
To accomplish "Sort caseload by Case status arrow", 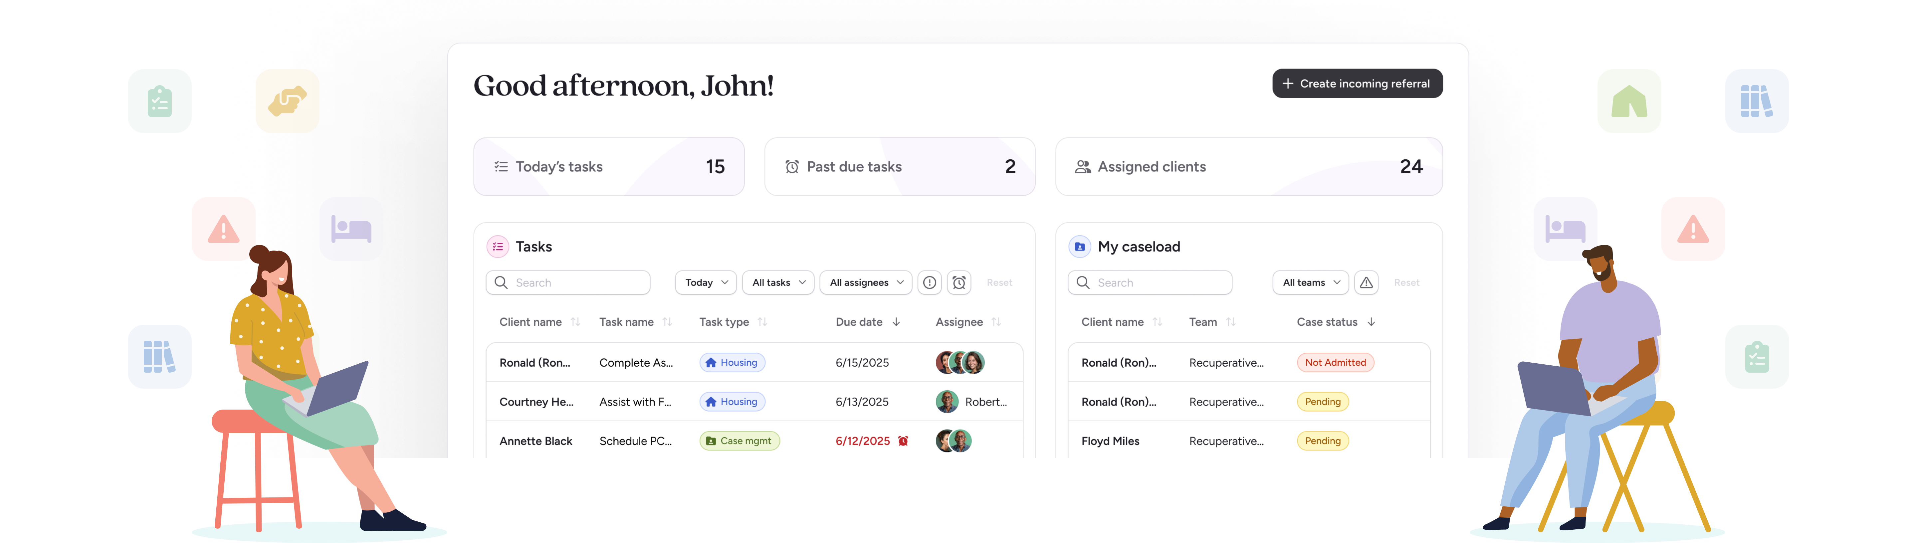I will click(1371, 322).
